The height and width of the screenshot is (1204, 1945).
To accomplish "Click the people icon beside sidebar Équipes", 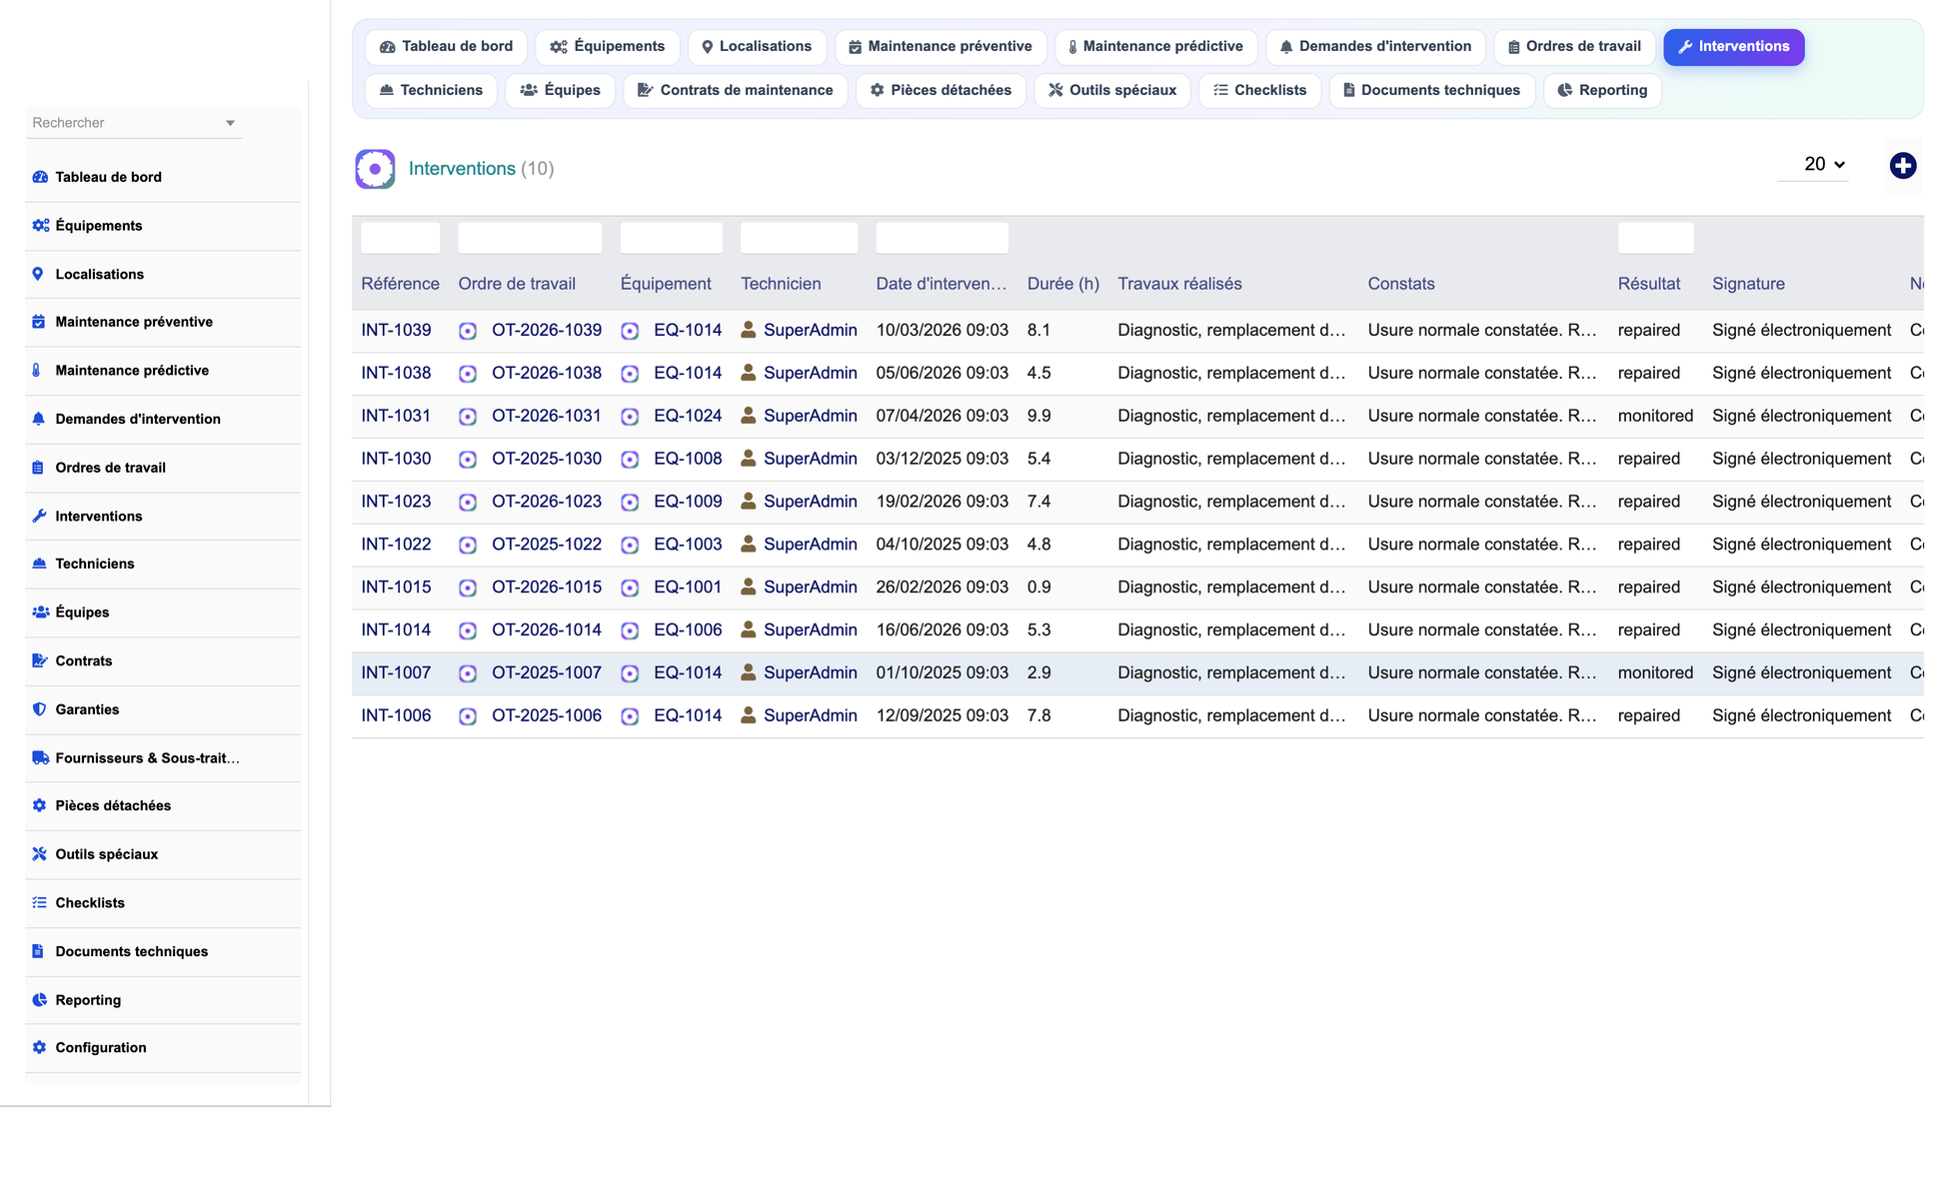I will point(40,612).
